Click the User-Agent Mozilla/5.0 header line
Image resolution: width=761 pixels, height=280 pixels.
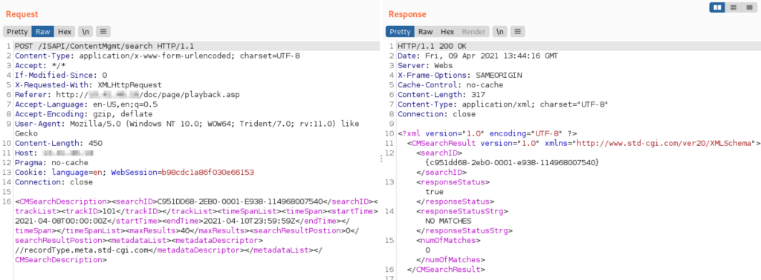coord(187,124)
